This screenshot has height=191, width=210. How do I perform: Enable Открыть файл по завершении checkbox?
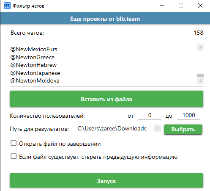14,143
